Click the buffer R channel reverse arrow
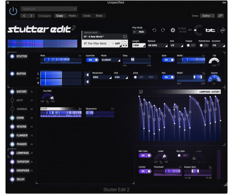This screenshot has height=194, width=233. click(x=87, y=82)
